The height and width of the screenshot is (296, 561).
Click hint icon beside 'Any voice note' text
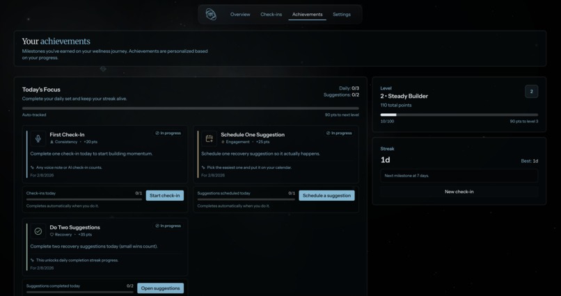click(32, 167)
